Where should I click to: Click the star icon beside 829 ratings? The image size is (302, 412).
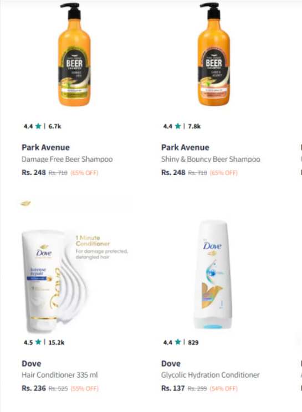point(178,342)
